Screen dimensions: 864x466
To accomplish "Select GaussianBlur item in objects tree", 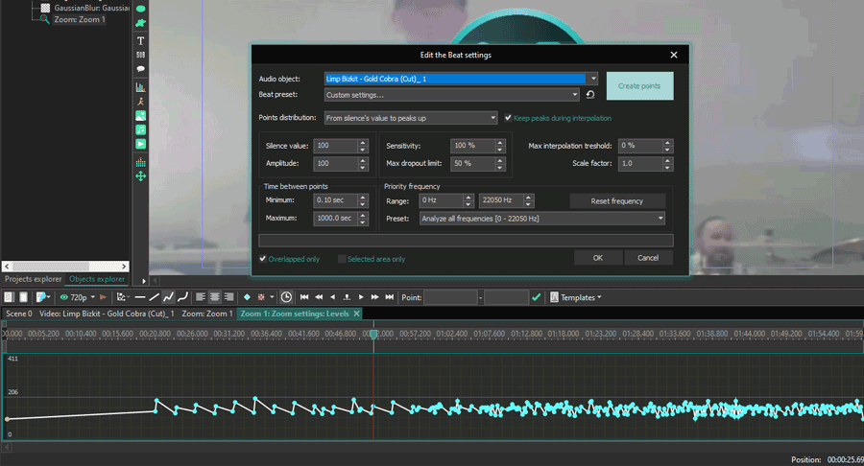I will [x=85, y=8].
